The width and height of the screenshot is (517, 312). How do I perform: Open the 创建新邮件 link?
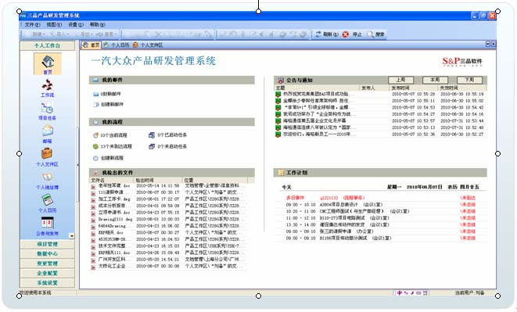[x=109, y=105]
